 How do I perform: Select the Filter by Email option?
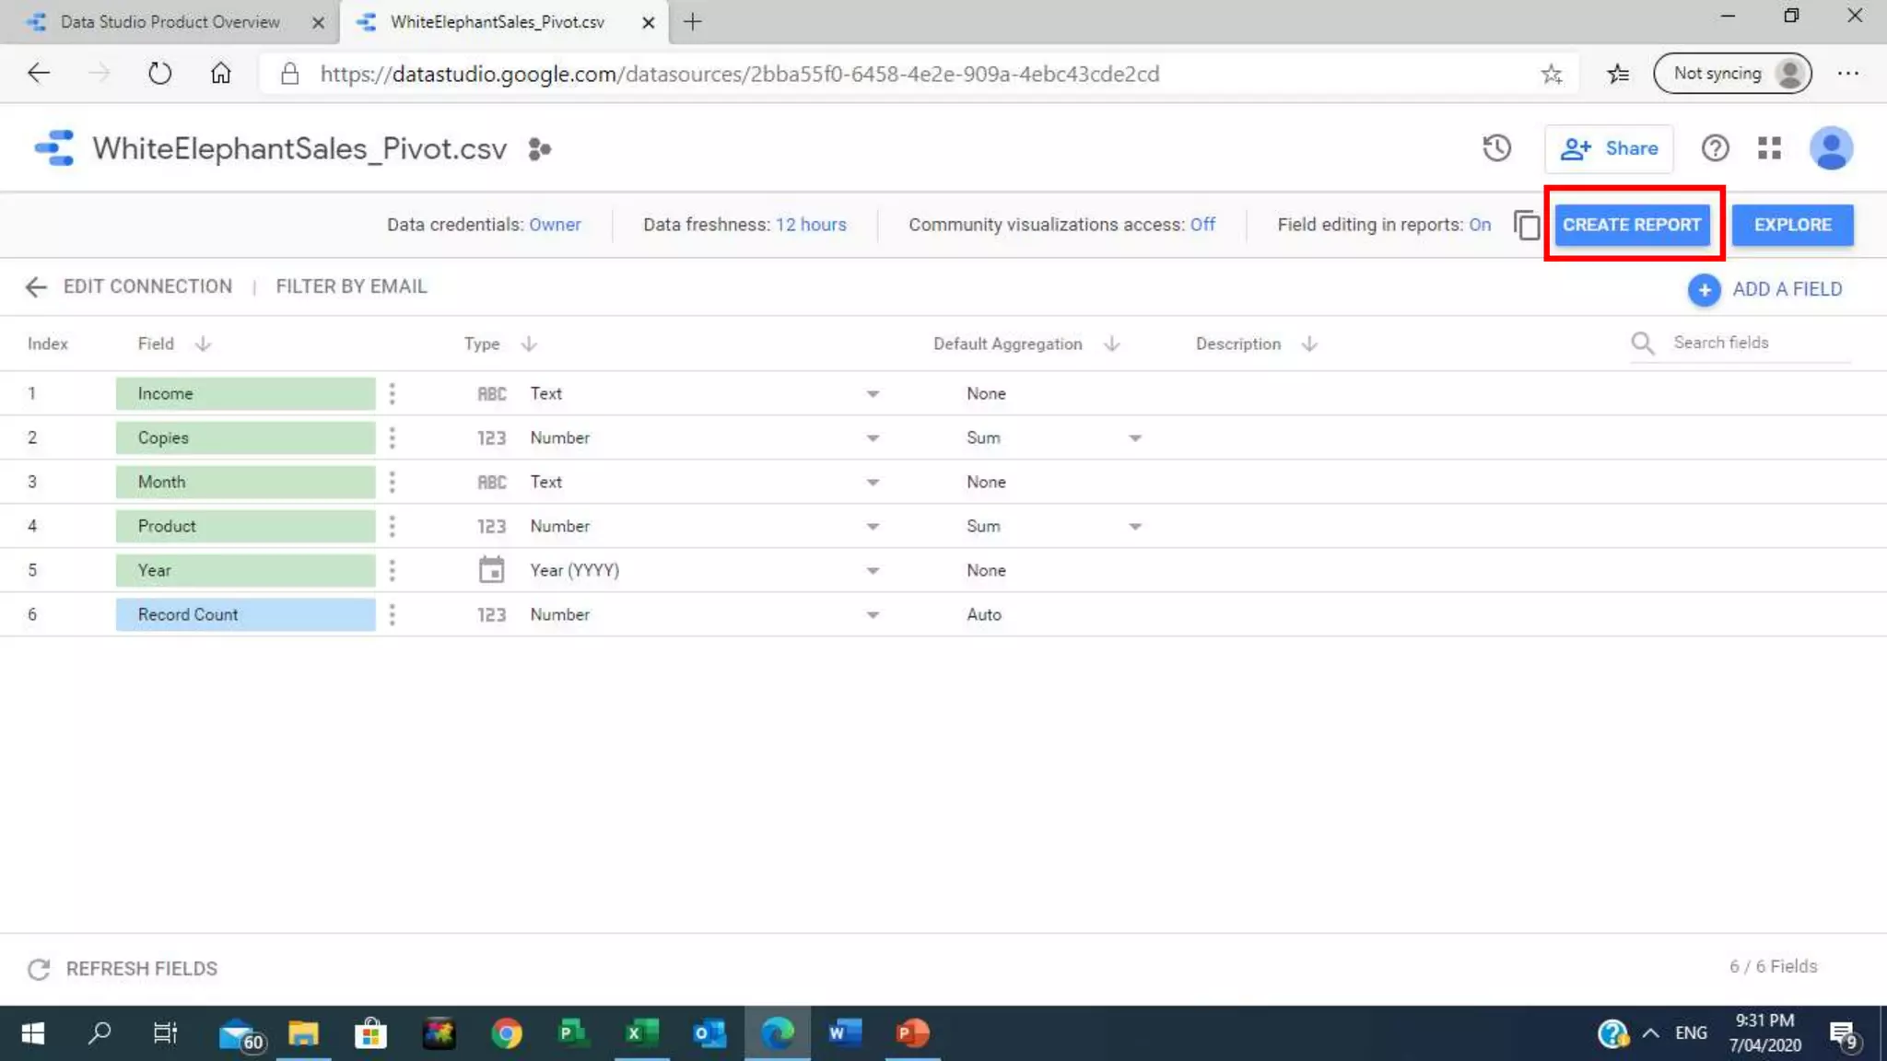click(351, 286)
